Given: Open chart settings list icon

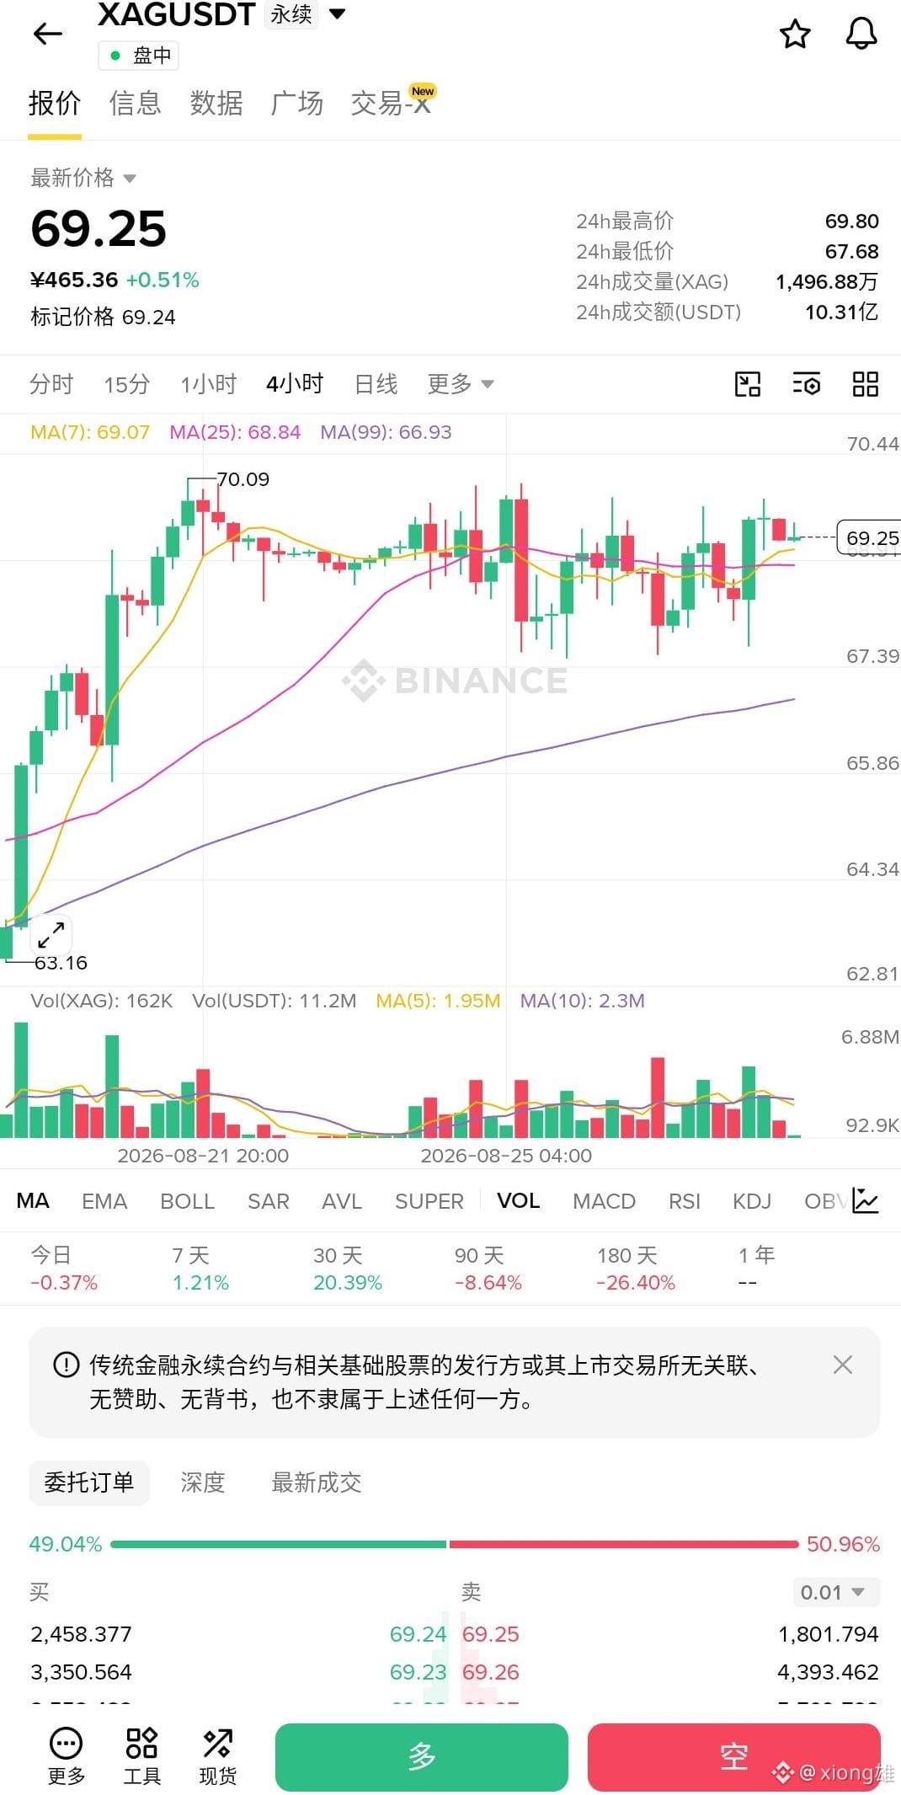Looking at the screenshot, I should [807, 384].
